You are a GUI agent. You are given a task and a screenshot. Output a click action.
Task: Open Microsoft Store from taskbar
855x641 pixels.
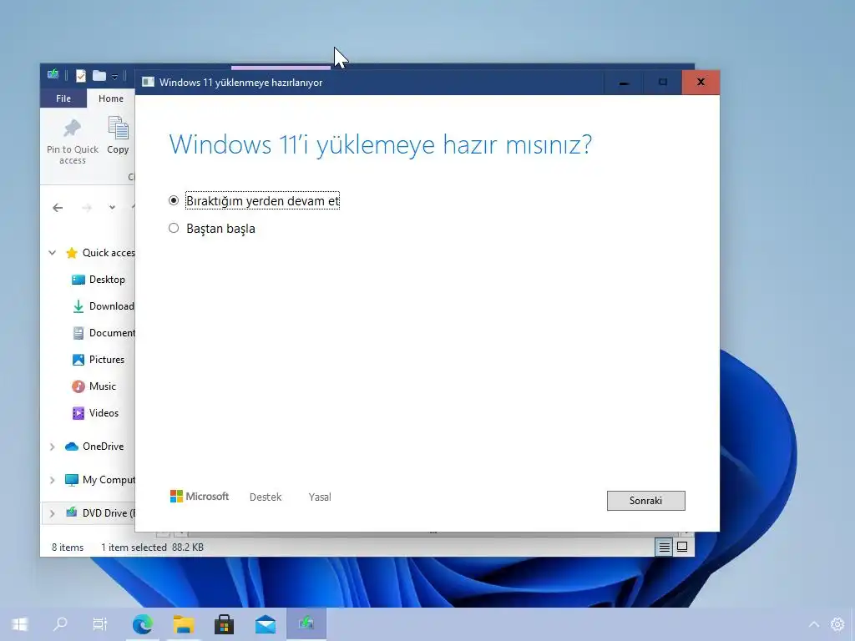(224, 624)
